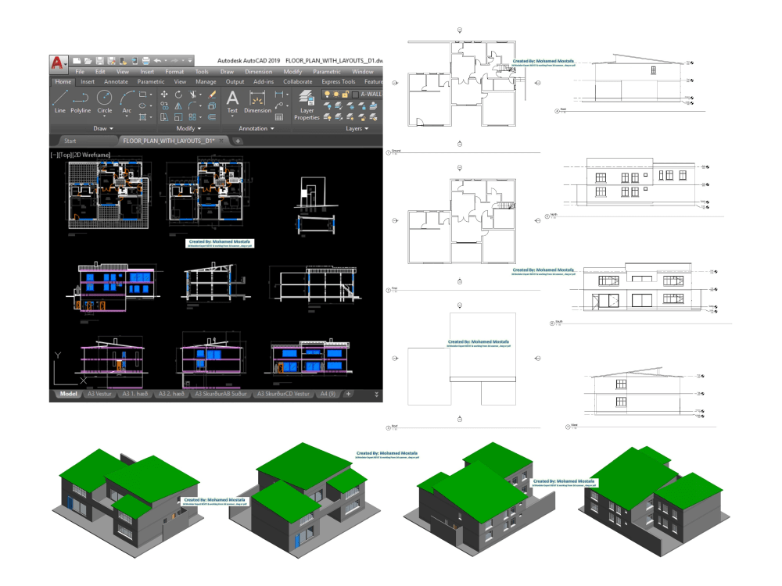Select the Rectangle tool icon
782x586 pixels.
(x=142, y=95)
